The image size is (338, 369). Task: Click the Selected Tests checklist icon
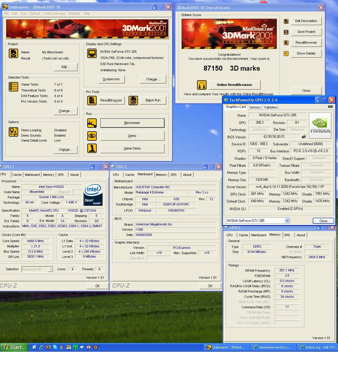pyautogui.click(x=13, y=87)
